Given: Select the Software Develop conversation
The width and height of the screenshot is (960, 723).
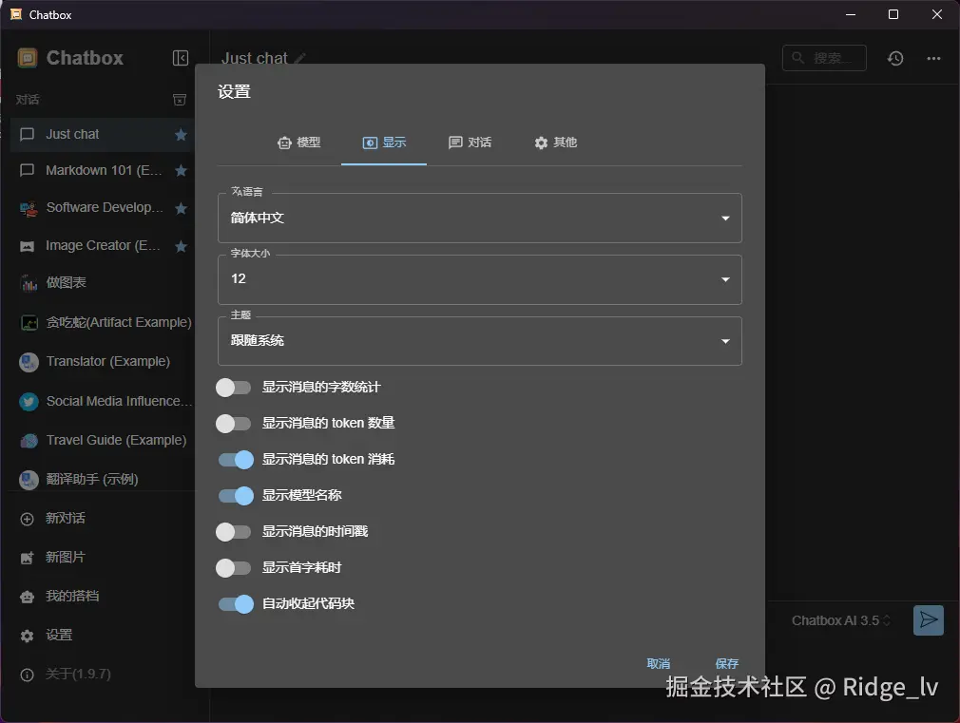Looking at the screenshot, I should pyautogui.click(x=102, y=207).
